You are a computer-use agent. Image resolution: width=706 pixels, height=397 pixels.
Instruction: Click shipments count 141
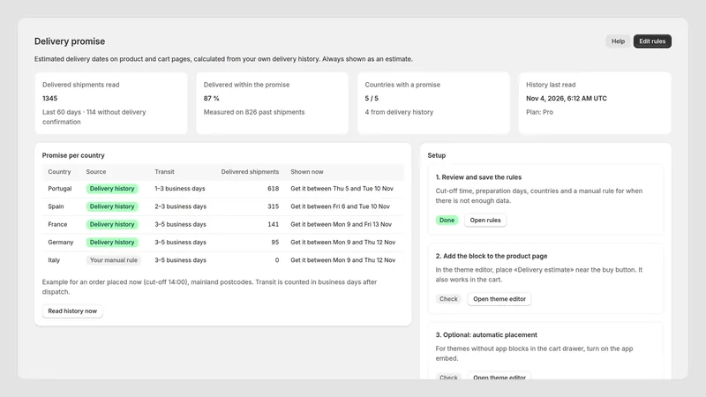[274, 224]
